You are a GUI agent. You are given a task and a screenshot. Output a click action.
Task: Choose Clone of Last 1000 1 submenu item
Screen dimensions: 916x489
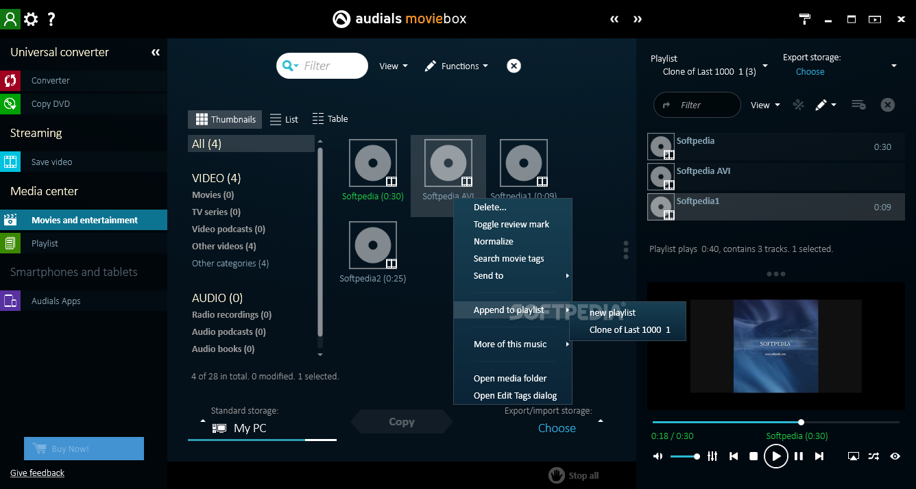tap(627, 329)
